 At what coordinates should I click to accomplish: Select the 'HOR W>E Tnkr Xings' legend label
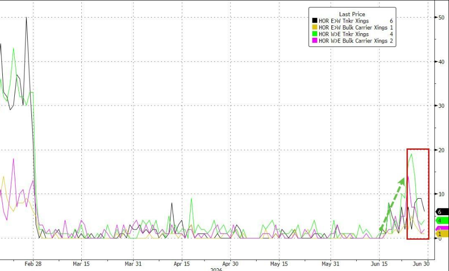click(344, 34)
